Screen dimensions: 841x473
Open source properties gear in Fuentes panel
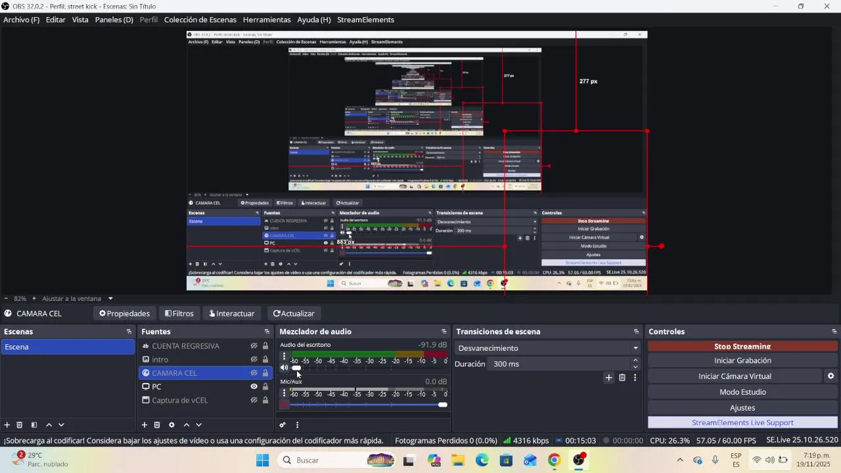tap(171, 425)
